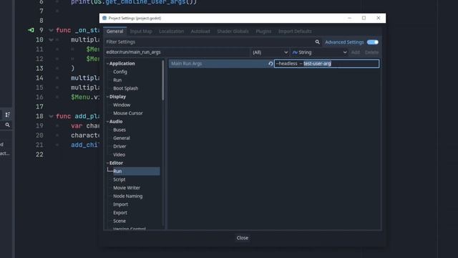The width and height of the screenshot is (458, 258).
Task: Select Run under Application
Action: click(x=117, y=80)
